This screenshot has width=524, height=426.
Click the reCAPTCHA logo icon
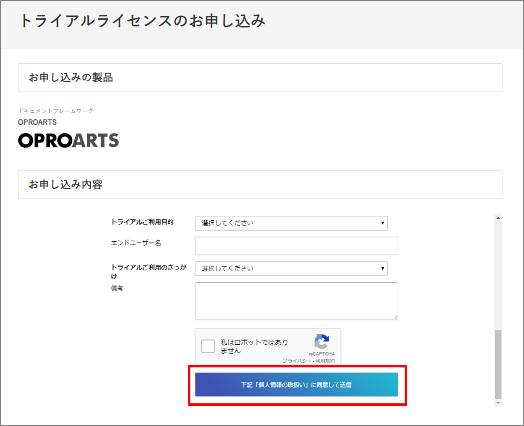click(322, 342)
